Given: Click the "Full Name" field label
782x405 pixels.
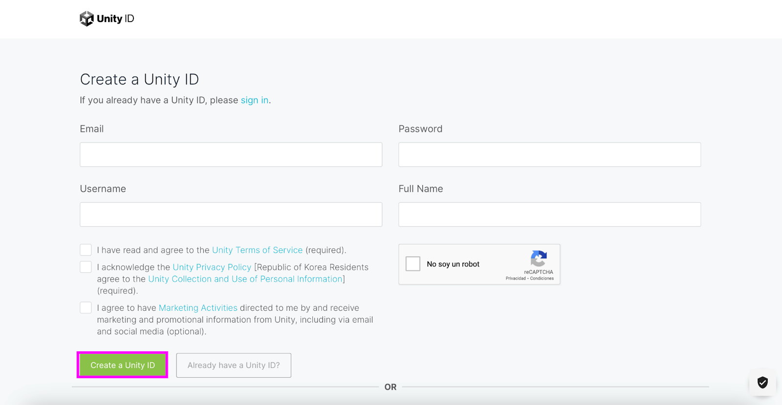Looking at the screenshot, I should tap(421, 189).
